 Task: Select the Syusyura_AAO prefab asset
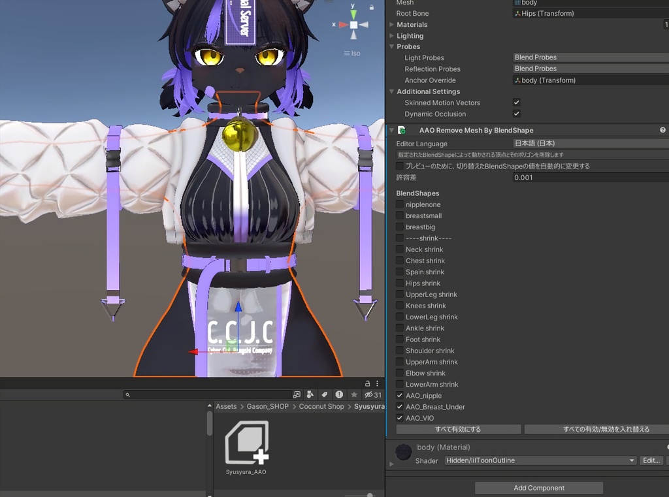[x=246, y=447]
